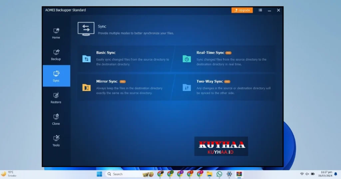Choose the Mirror Sync option title
The image size is (341, 179).
tap(107, 81)
